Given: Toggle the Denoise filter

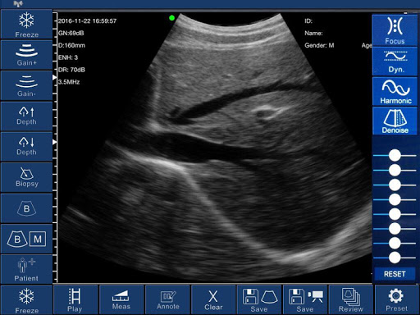Looking at the screenshot, I should tap(395, 121).
